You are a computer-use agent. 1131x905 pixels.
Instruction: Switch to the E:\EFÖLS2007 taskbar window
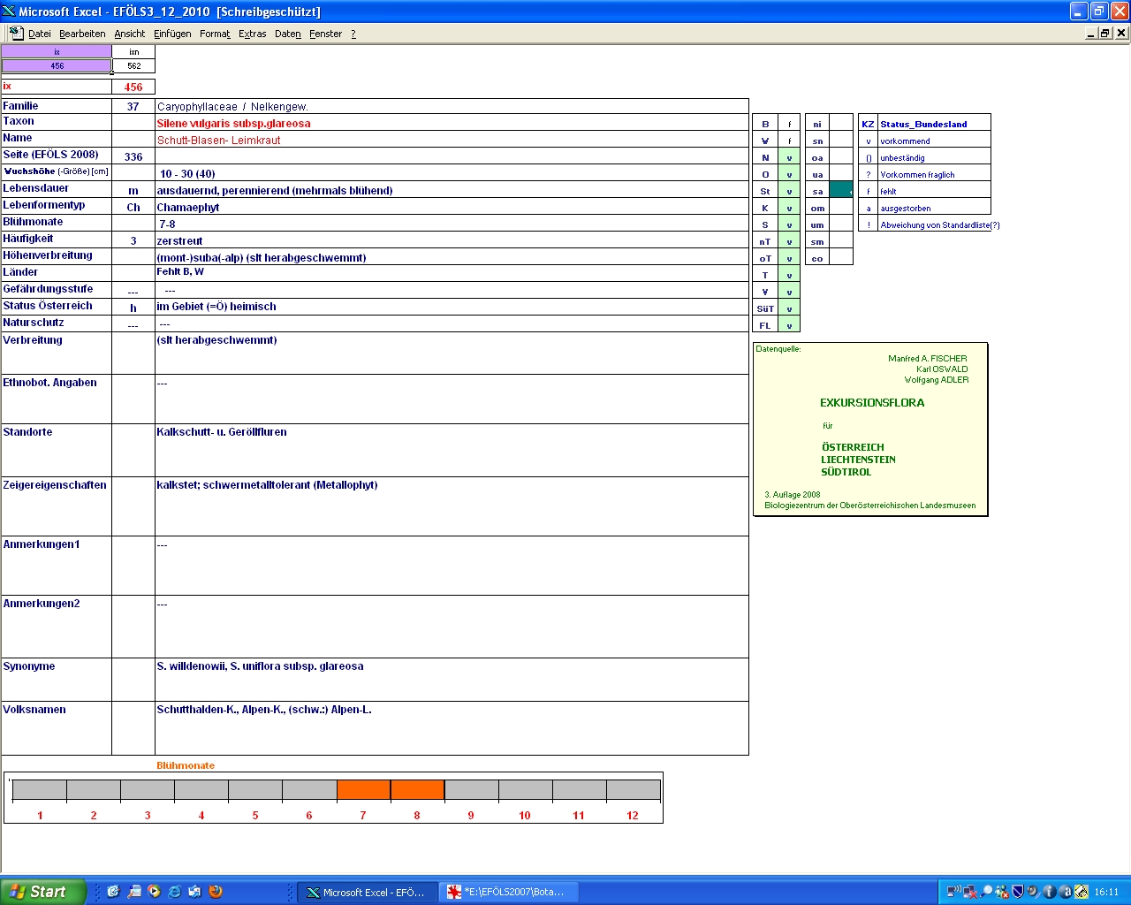pos(509,893)
